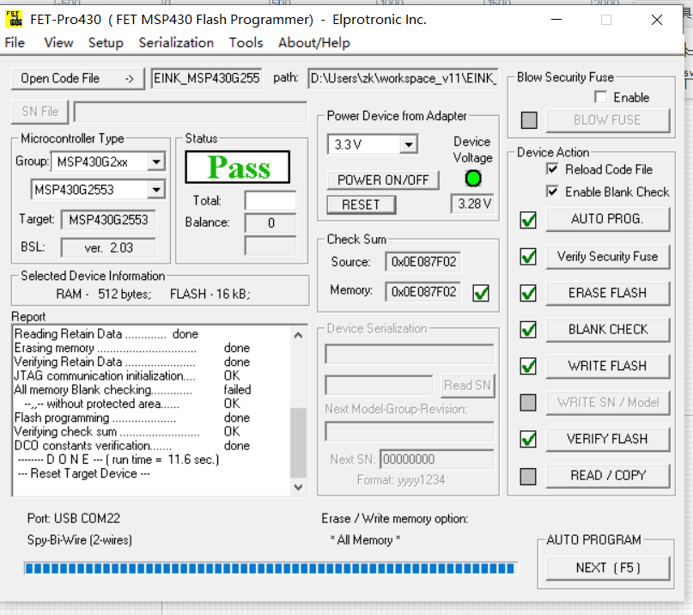693x615 pixels.
Task: Open the File menu
Action: [x=15, y=43]
